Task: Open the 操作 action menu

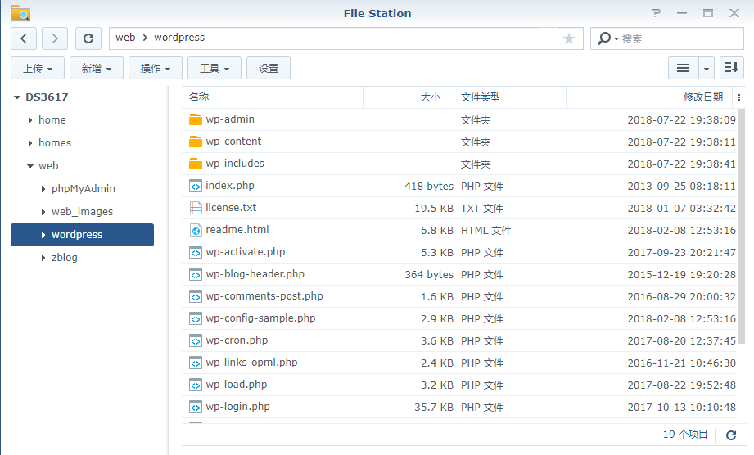Action: tap(156, 69)
